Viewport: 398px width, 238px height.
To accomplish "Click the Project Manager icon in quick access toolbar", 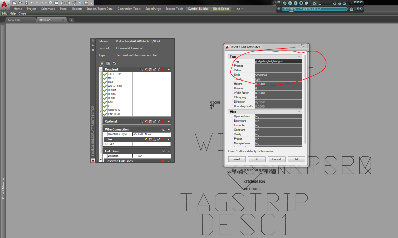I will click(x=56, y=3).
